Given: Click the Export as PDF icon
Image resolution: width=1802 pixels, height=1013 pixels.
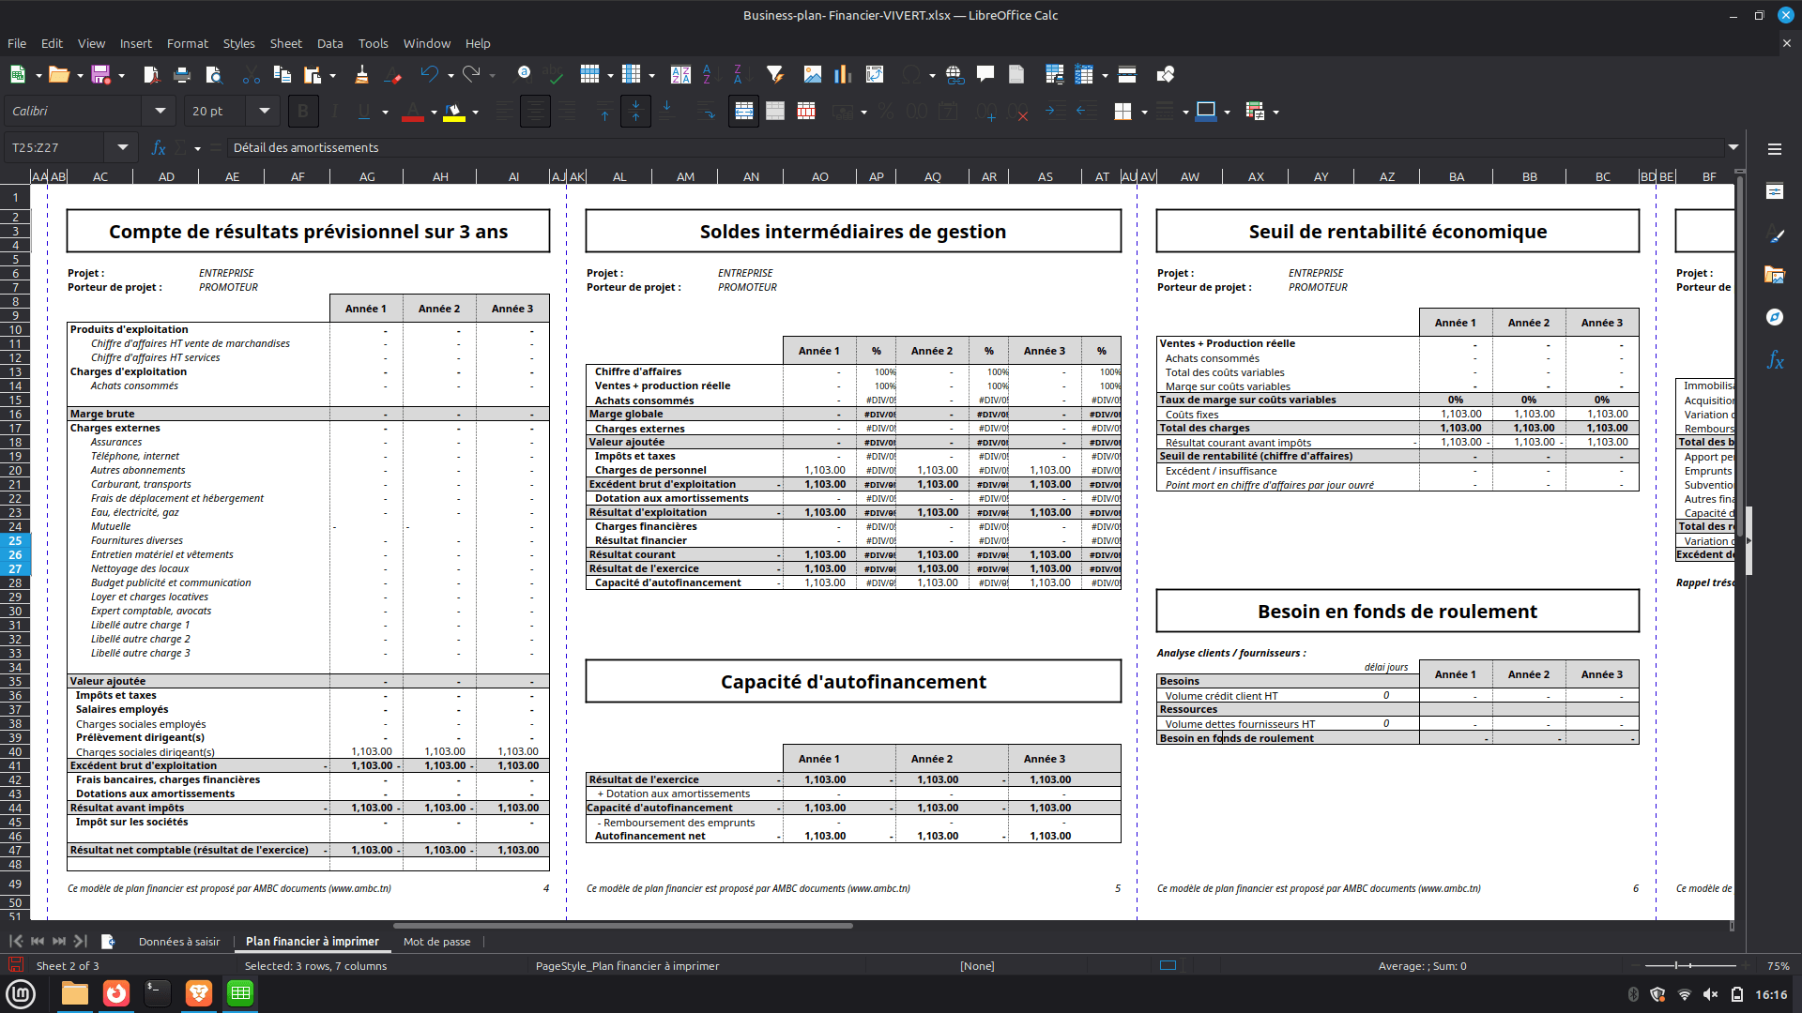Looking at the screenshot, I should (151, 75).
